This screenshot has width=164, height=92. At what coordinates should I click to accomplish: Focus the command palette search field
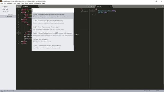coord(53,10)
